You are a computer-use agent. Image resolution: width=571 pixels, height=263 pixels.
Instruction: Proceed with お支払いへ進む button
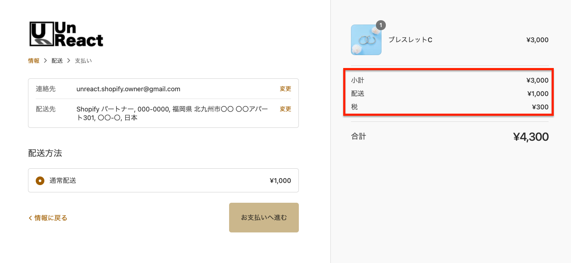point(264,217)
